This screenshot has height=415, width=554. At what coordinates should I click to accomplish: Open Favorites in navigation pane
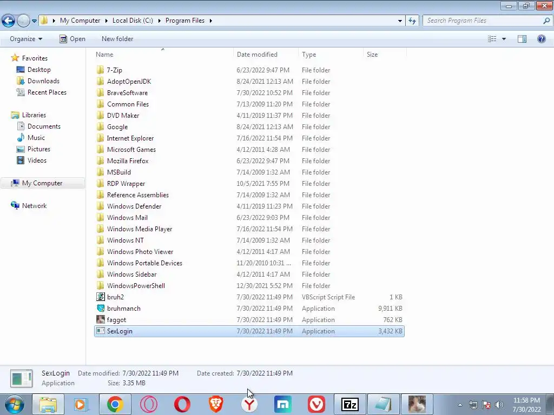pyautogui.click(x=35, y=58)
